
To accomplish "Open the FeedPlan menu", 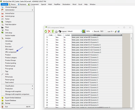I will coord(57,4).
